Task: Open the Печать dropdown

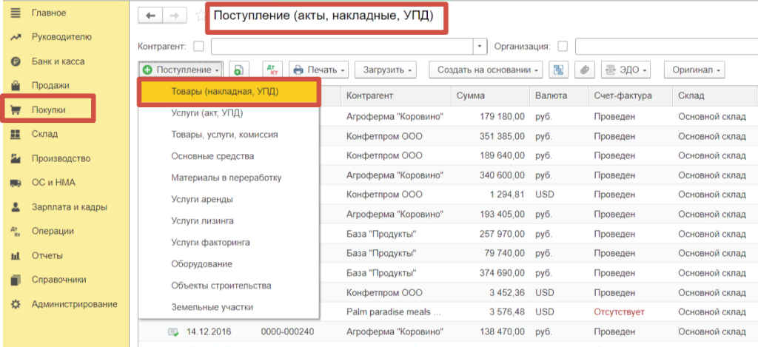Action: 320,70
